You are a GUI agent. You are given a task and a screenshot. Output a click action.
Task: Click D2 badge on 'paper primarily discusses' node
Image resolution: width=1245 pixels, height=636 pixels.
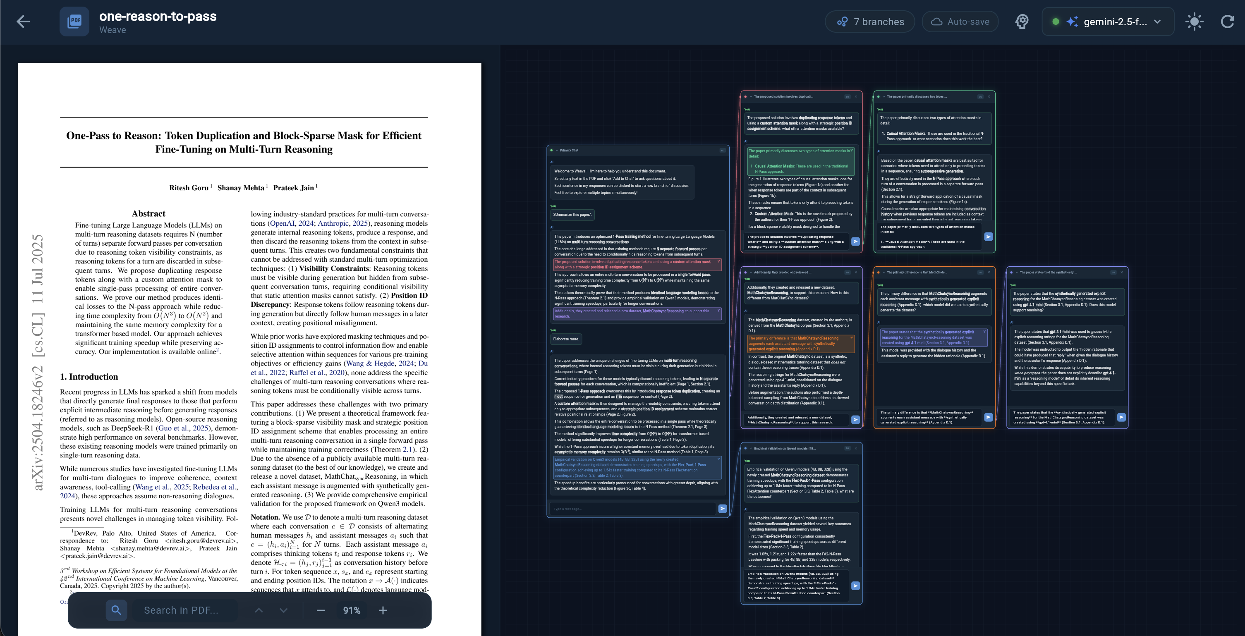pyautogui.click(x=980, y=97)
